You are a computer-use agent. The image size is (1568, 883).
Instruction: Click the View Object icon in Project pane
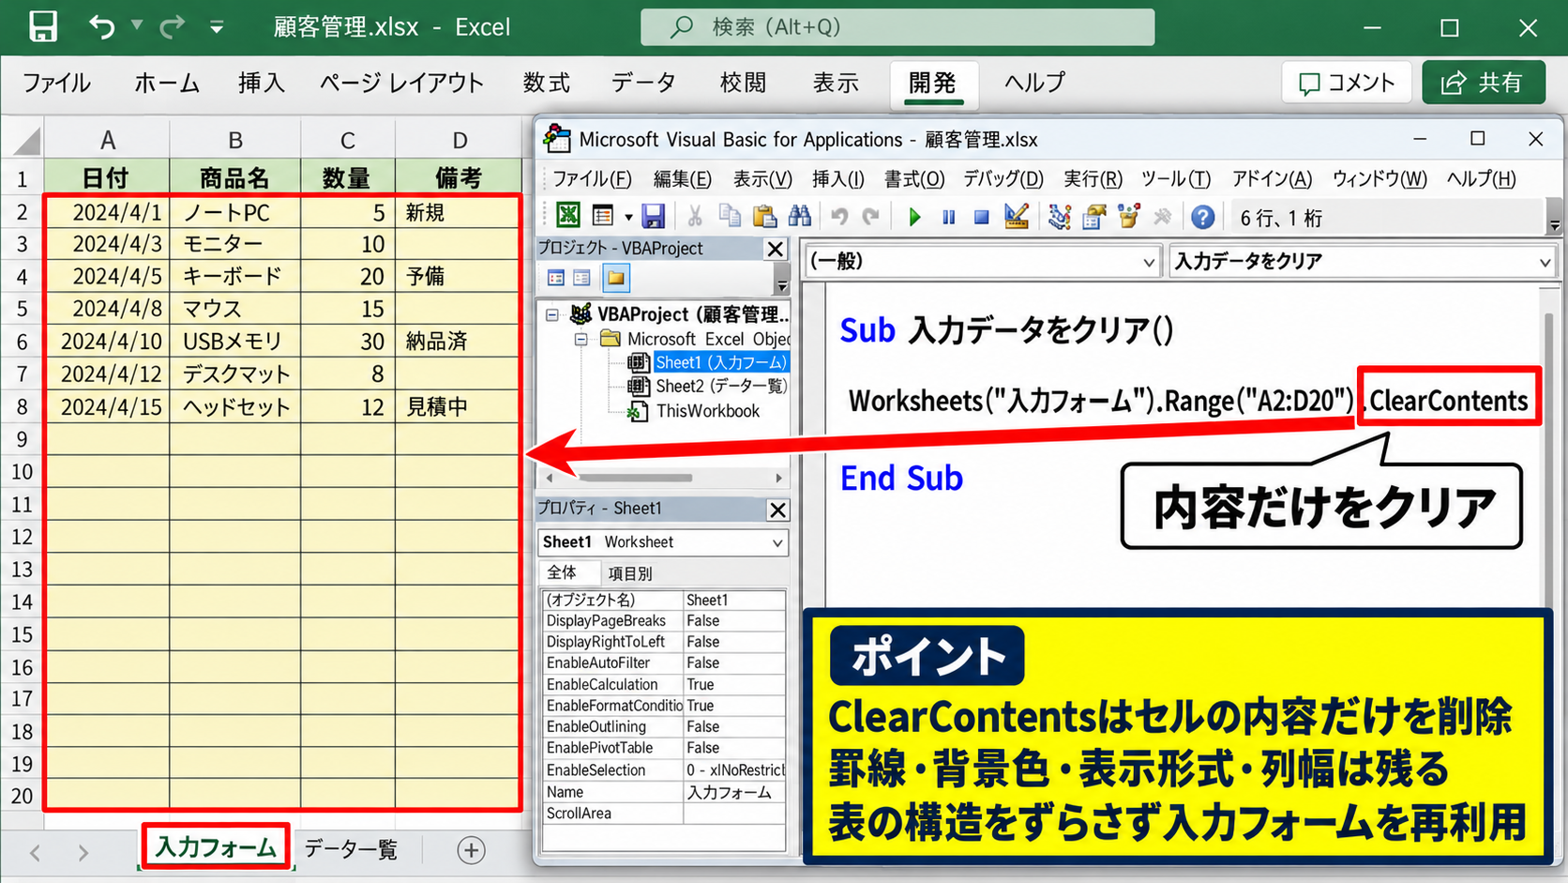581,278
